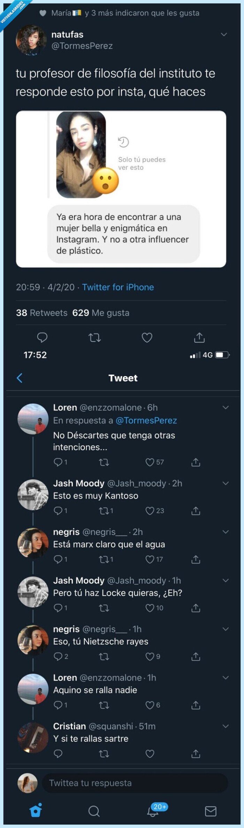Open the Twitter for iPhone link
The width and height of the screenshot is (244, 828).
pos(118,287)
